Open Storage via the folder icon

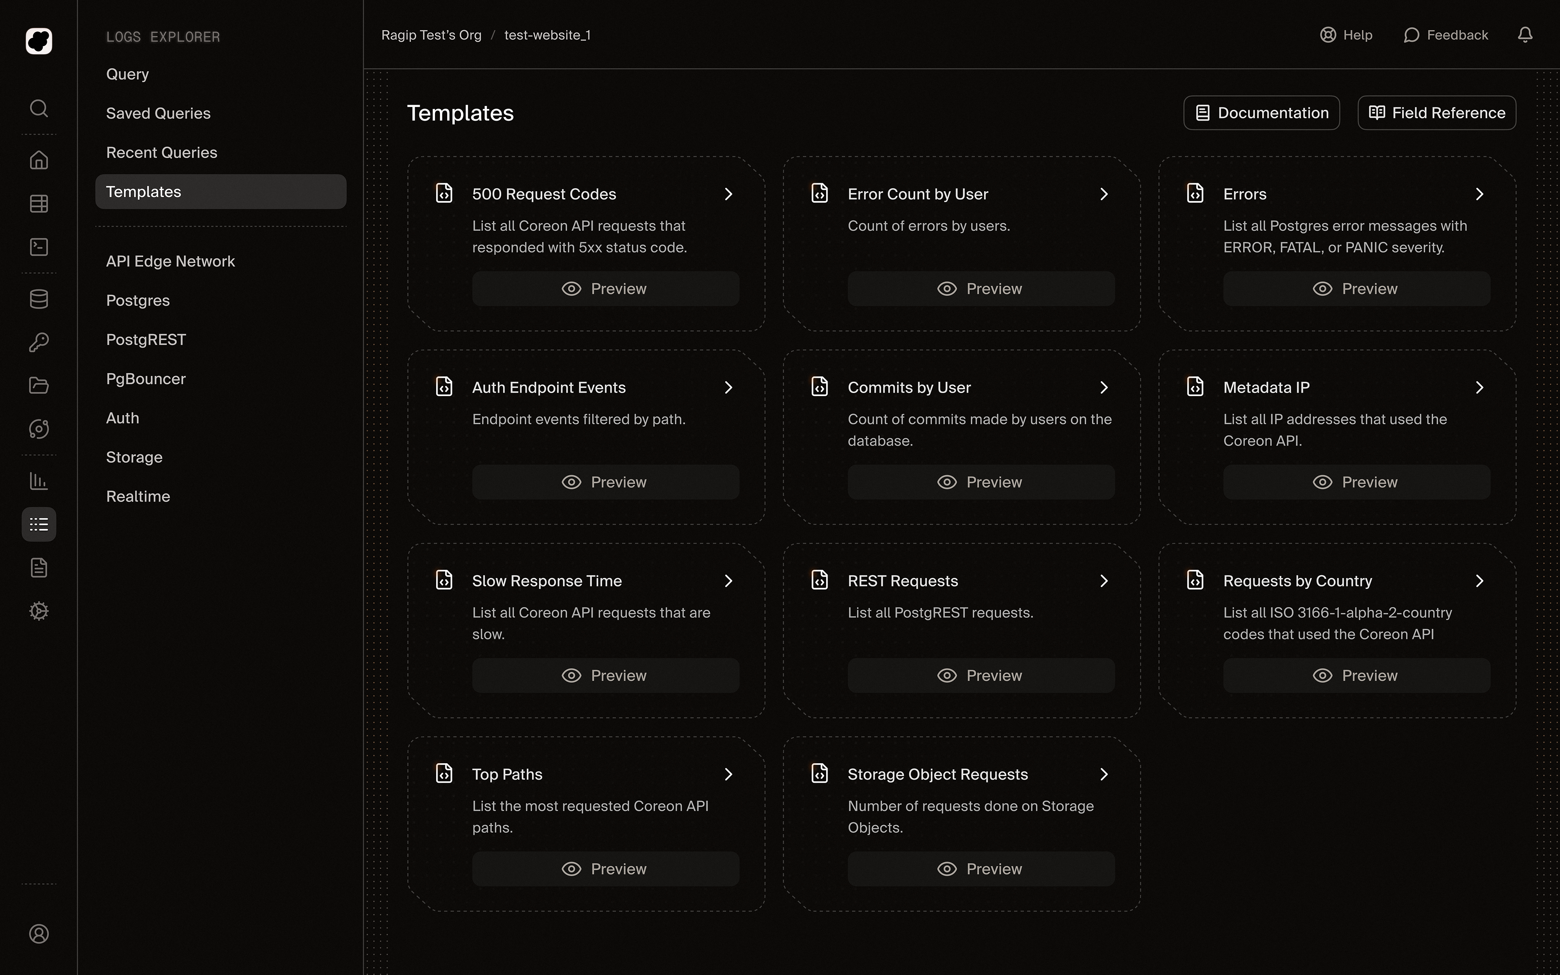click(39, 385)
